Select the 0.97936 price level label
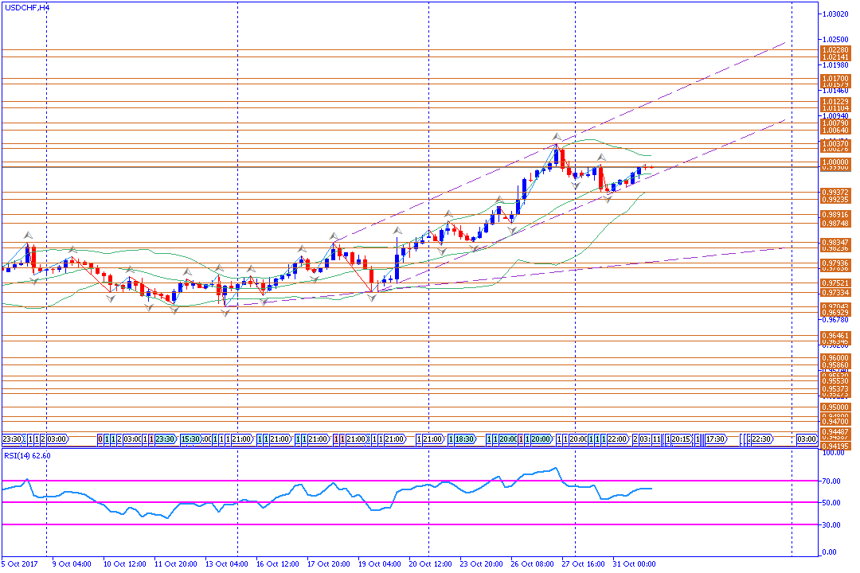This screenshot has width=860, height=573. click(x=835, y=263)
